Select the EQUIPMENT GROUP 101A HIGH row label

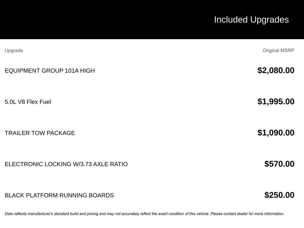coord(50,71)
